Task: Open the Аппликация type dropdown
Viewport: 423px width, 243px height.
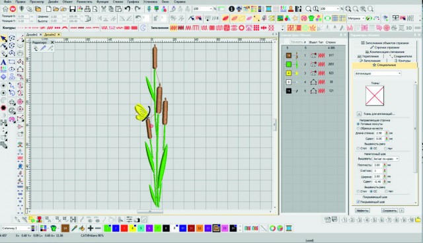Action: (377, 73)
